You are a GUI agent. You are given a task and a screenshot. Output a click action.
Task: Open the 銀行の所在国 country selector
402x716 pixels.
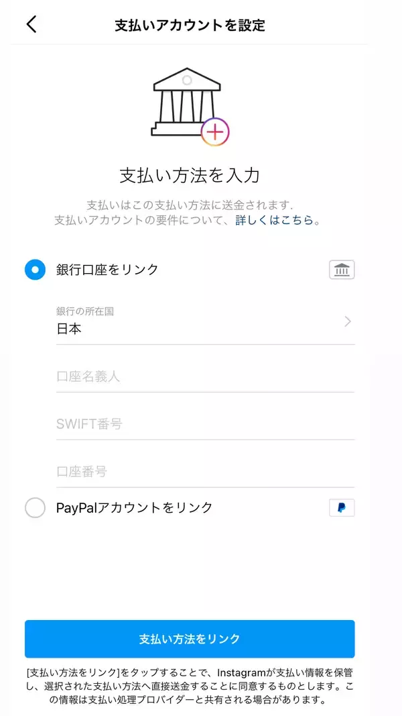pyautogui.click(x=205, y=321)
